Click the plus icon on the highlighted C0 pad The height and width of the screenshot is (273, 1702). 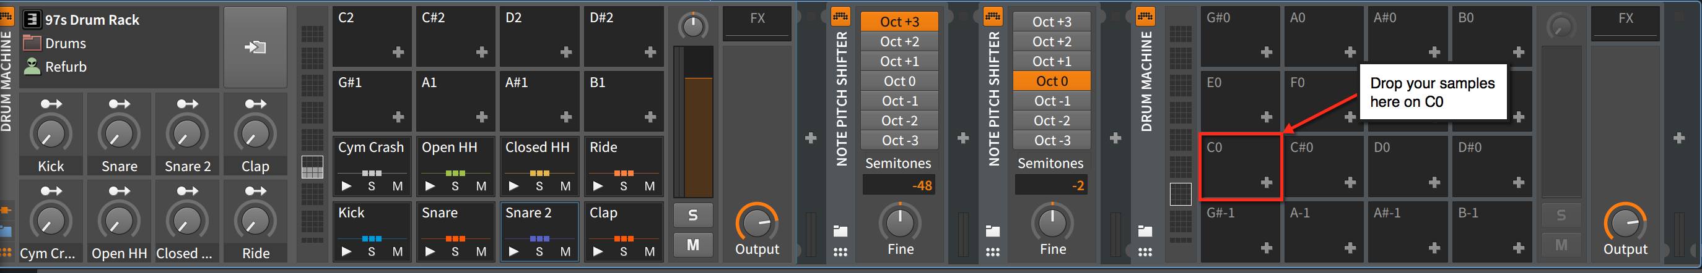[x=1266, y=182]
